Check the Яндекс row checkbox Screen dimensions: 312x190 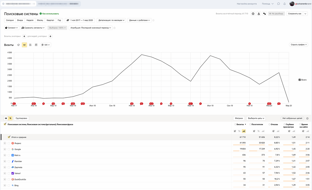click(x=9, y=143)
